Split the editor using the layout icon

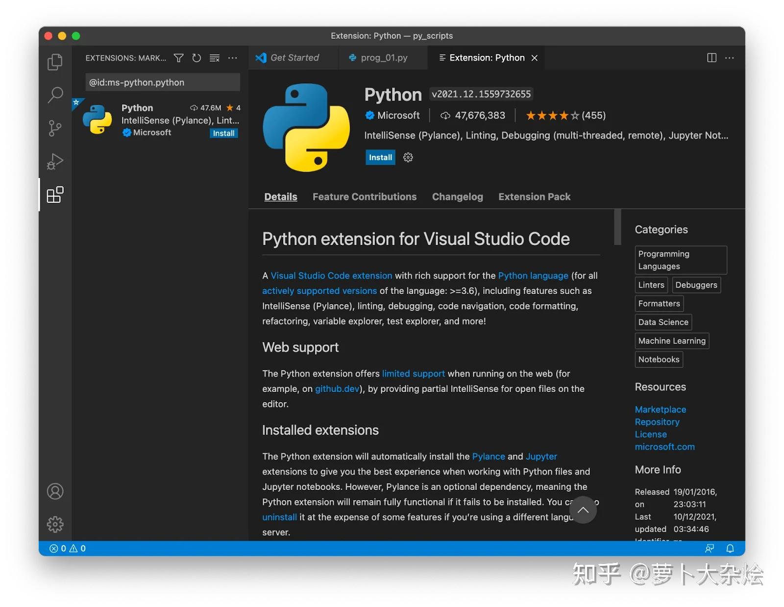(x=711, y=58)
